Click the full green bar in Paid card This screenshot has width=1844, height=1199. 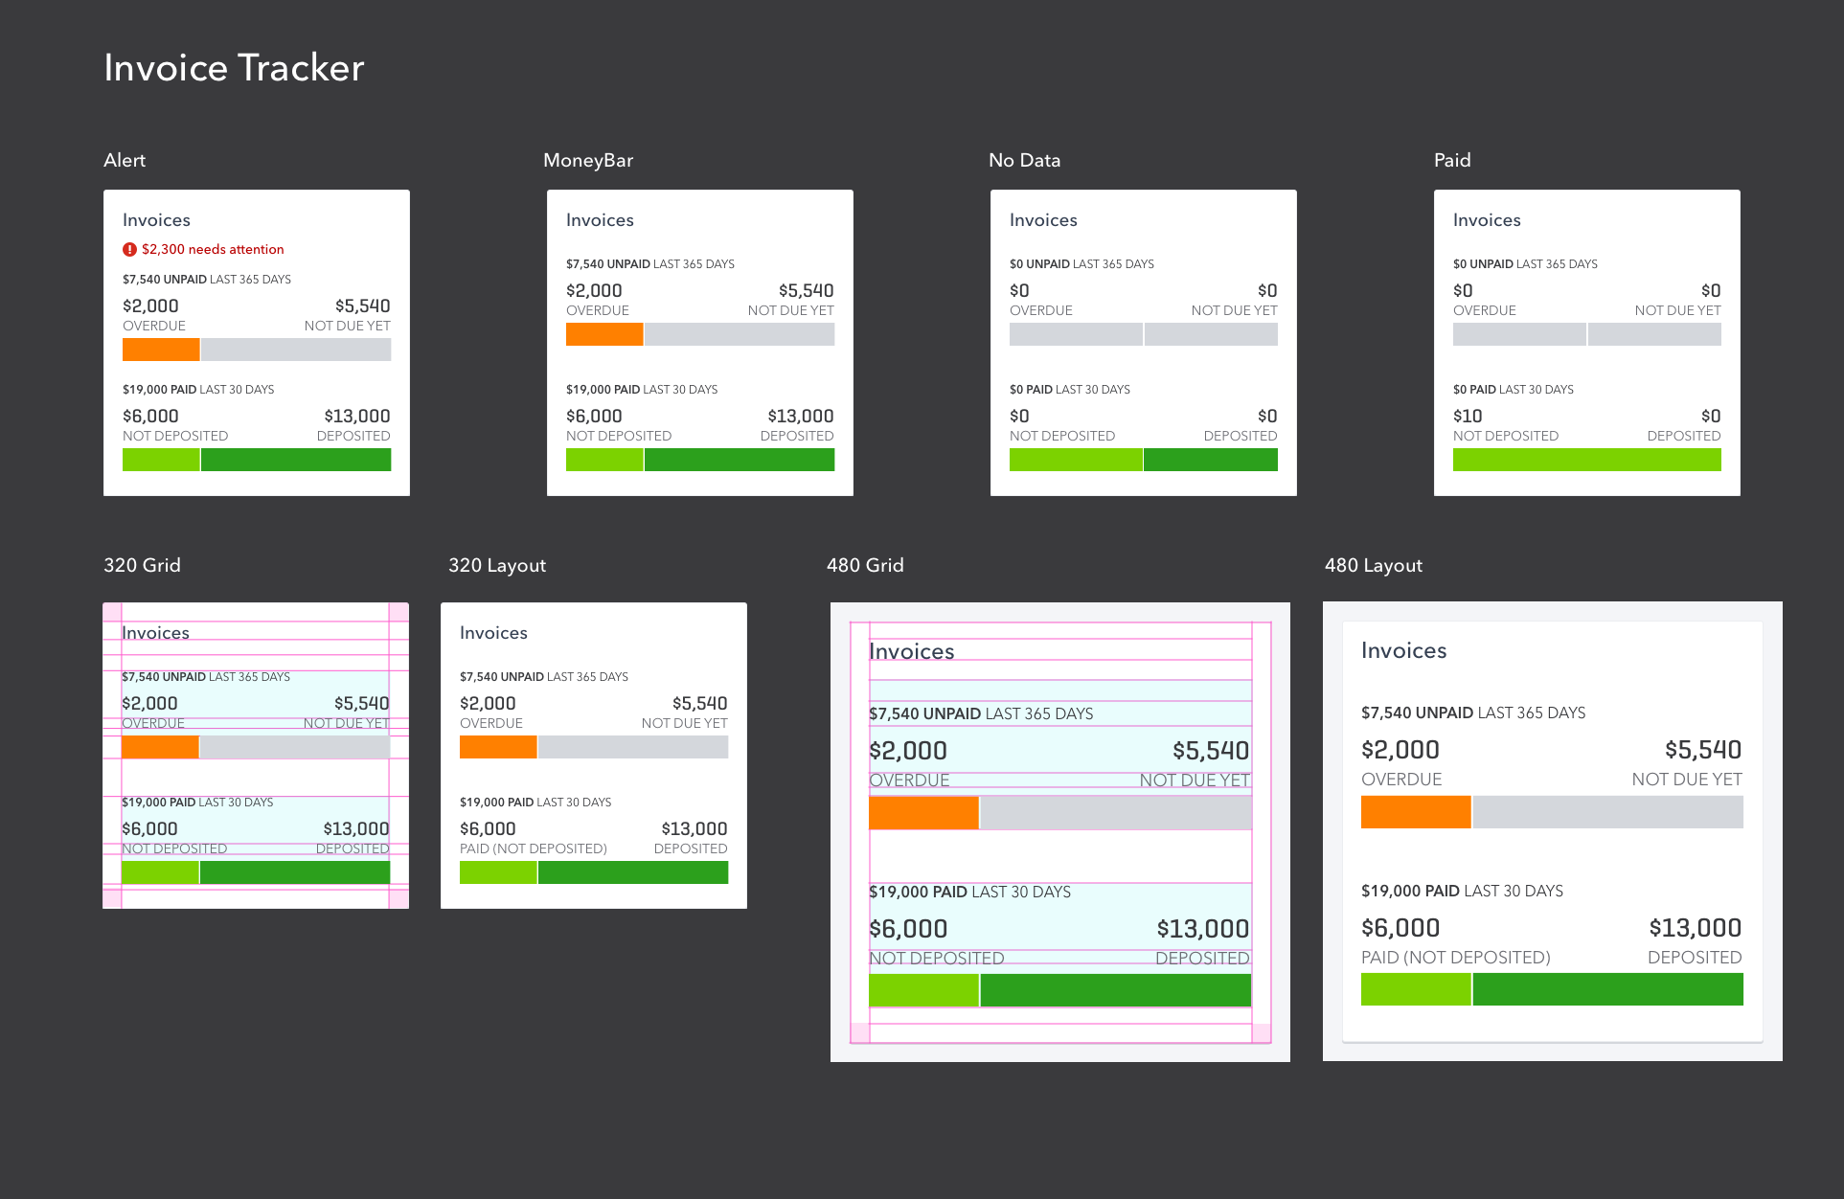[x=1586, y=460]
